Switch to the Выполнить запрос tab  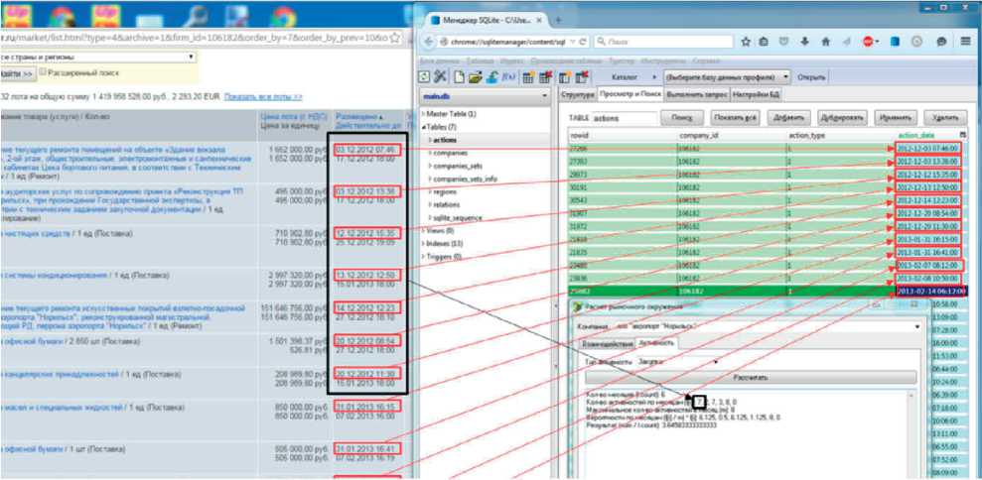696,94
